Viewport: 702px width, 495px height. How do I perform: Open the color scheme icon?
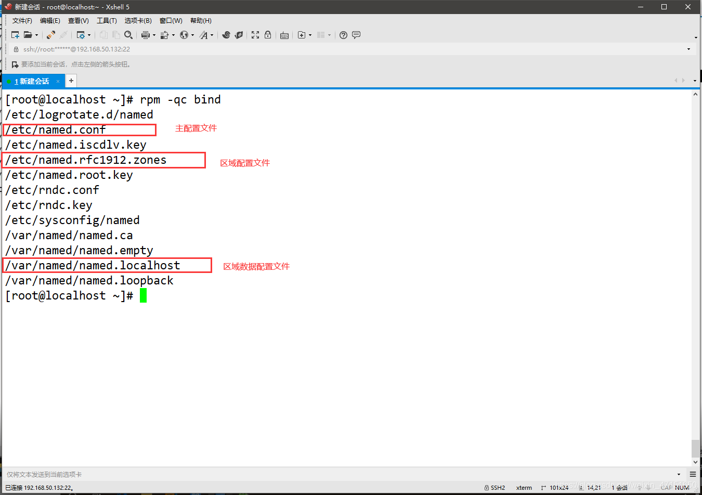(164, 35)
